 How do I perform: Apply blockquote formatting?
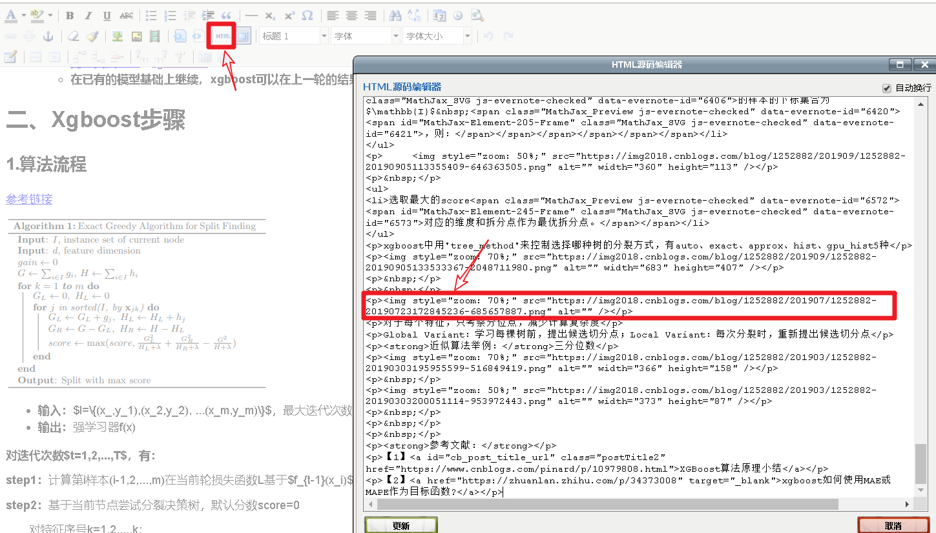coord(226,15)
